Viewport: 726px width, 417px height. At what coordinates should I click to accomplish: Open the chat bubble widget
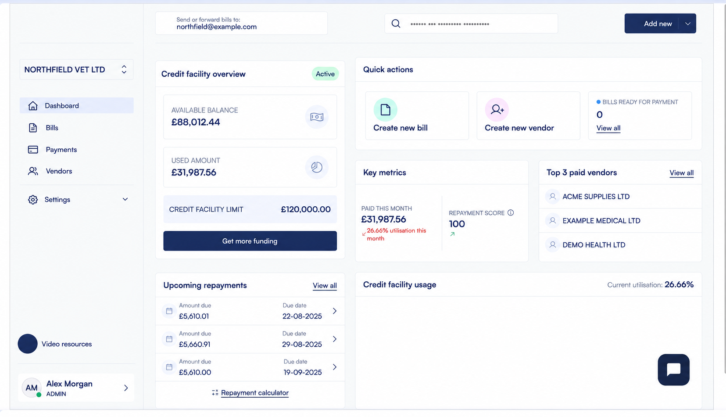click(x=673, y=370)
